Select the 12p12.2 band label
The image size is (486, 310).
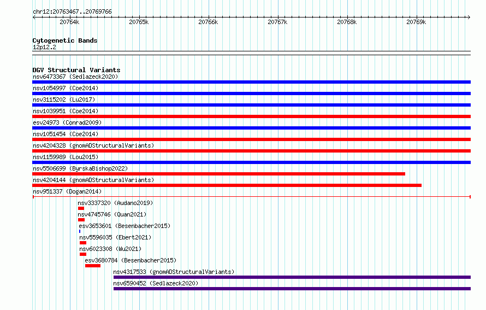(44, 47)
